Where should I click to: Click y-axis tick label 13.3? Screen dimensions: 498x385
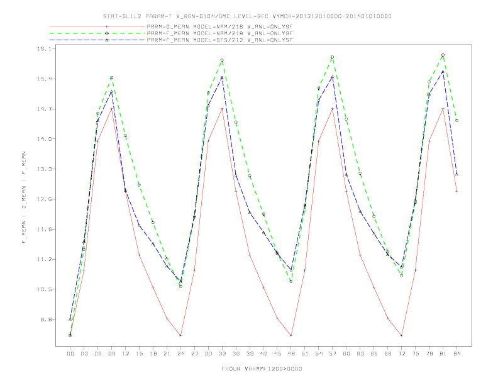pos(44,169)
